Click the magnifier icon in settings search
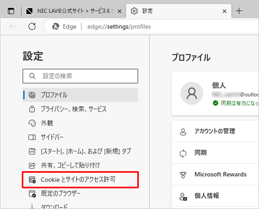Viewport: 259px width, 209px height. pyautogui.click(x=32, y=76)
